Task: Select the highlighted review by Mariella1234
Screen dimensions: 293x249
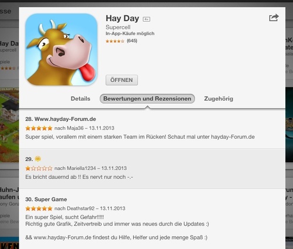Action: [152, 169]
